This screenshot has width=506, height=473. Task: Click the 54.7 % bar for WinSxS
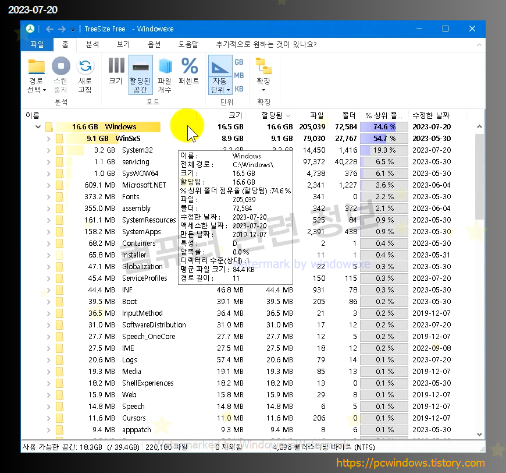click(384, 139)
